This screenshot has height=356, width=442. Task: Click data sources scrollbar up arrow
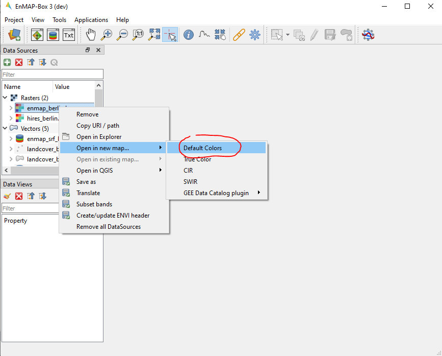[x=98, y=85]
